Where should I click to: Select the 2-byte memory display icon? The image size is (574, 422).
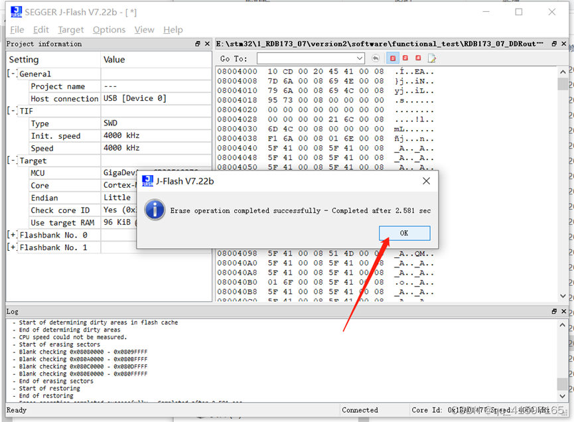(x=405, y=58)
